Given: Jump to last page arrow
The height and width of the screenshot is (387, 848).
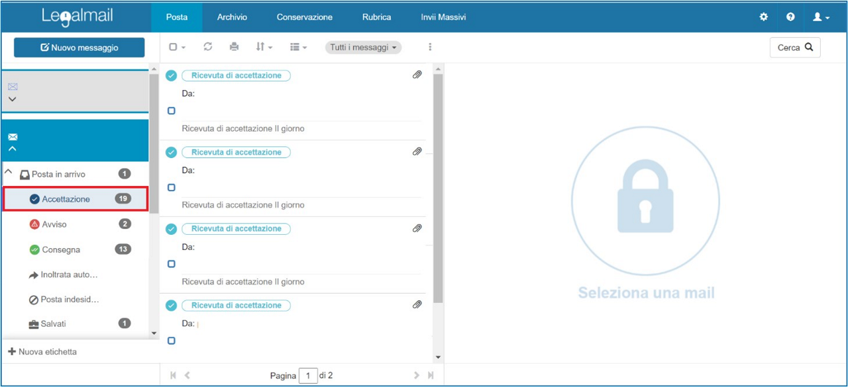Looking at the screenshot, I should [431, 375].
